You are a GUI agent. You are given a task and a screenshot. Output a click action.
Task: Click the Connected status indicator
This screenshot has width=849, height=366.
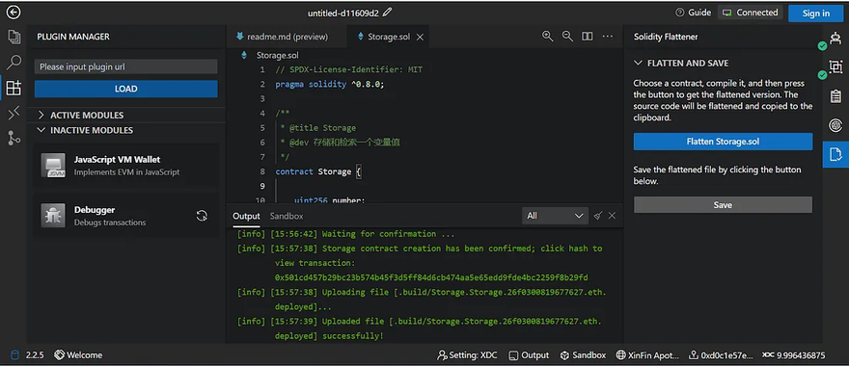coord(751,13)
